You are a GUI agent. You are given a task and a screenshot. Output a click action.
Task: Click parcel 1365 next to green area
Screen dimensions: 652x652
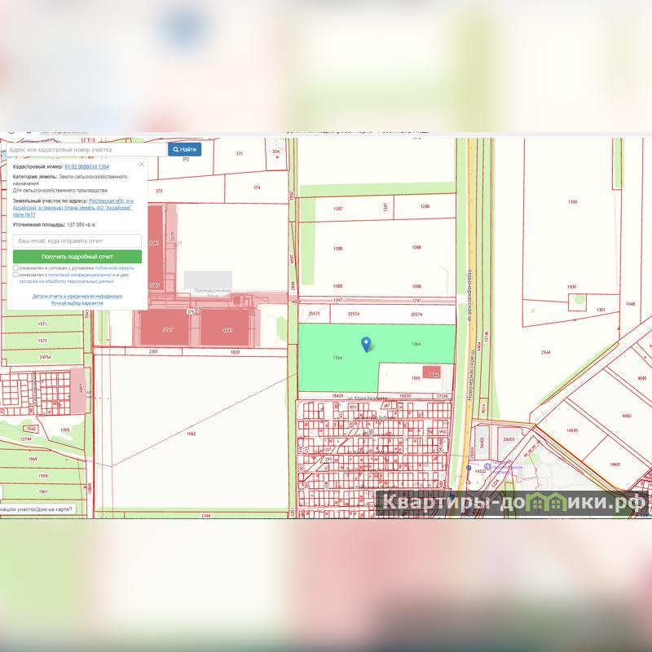point(415,377)
